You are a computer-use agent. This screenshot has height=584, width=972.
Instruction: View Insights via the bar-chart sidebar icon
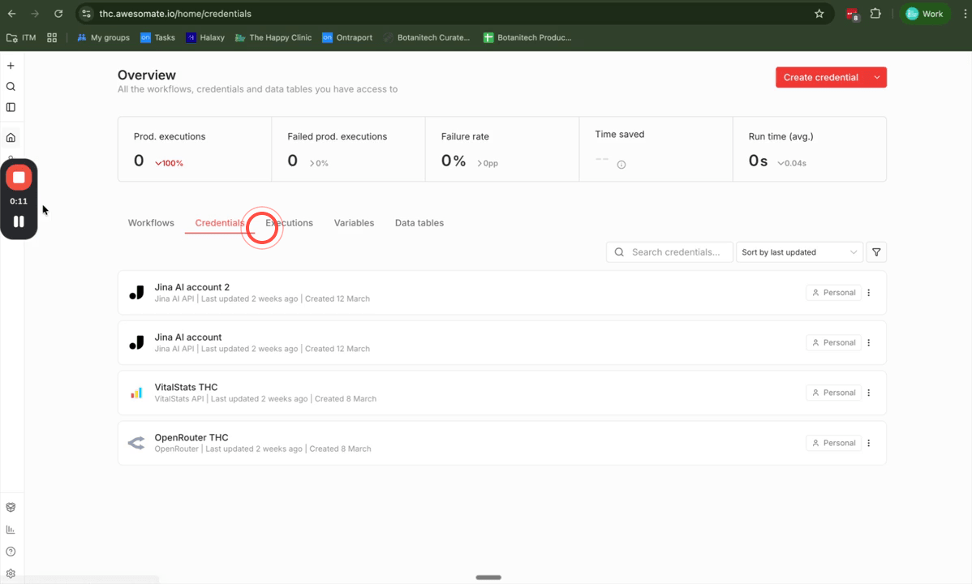pos(11,529)
